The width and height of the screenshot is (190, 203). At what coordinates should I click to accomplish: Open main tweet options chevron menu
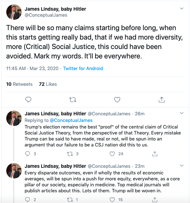[182, 8]
